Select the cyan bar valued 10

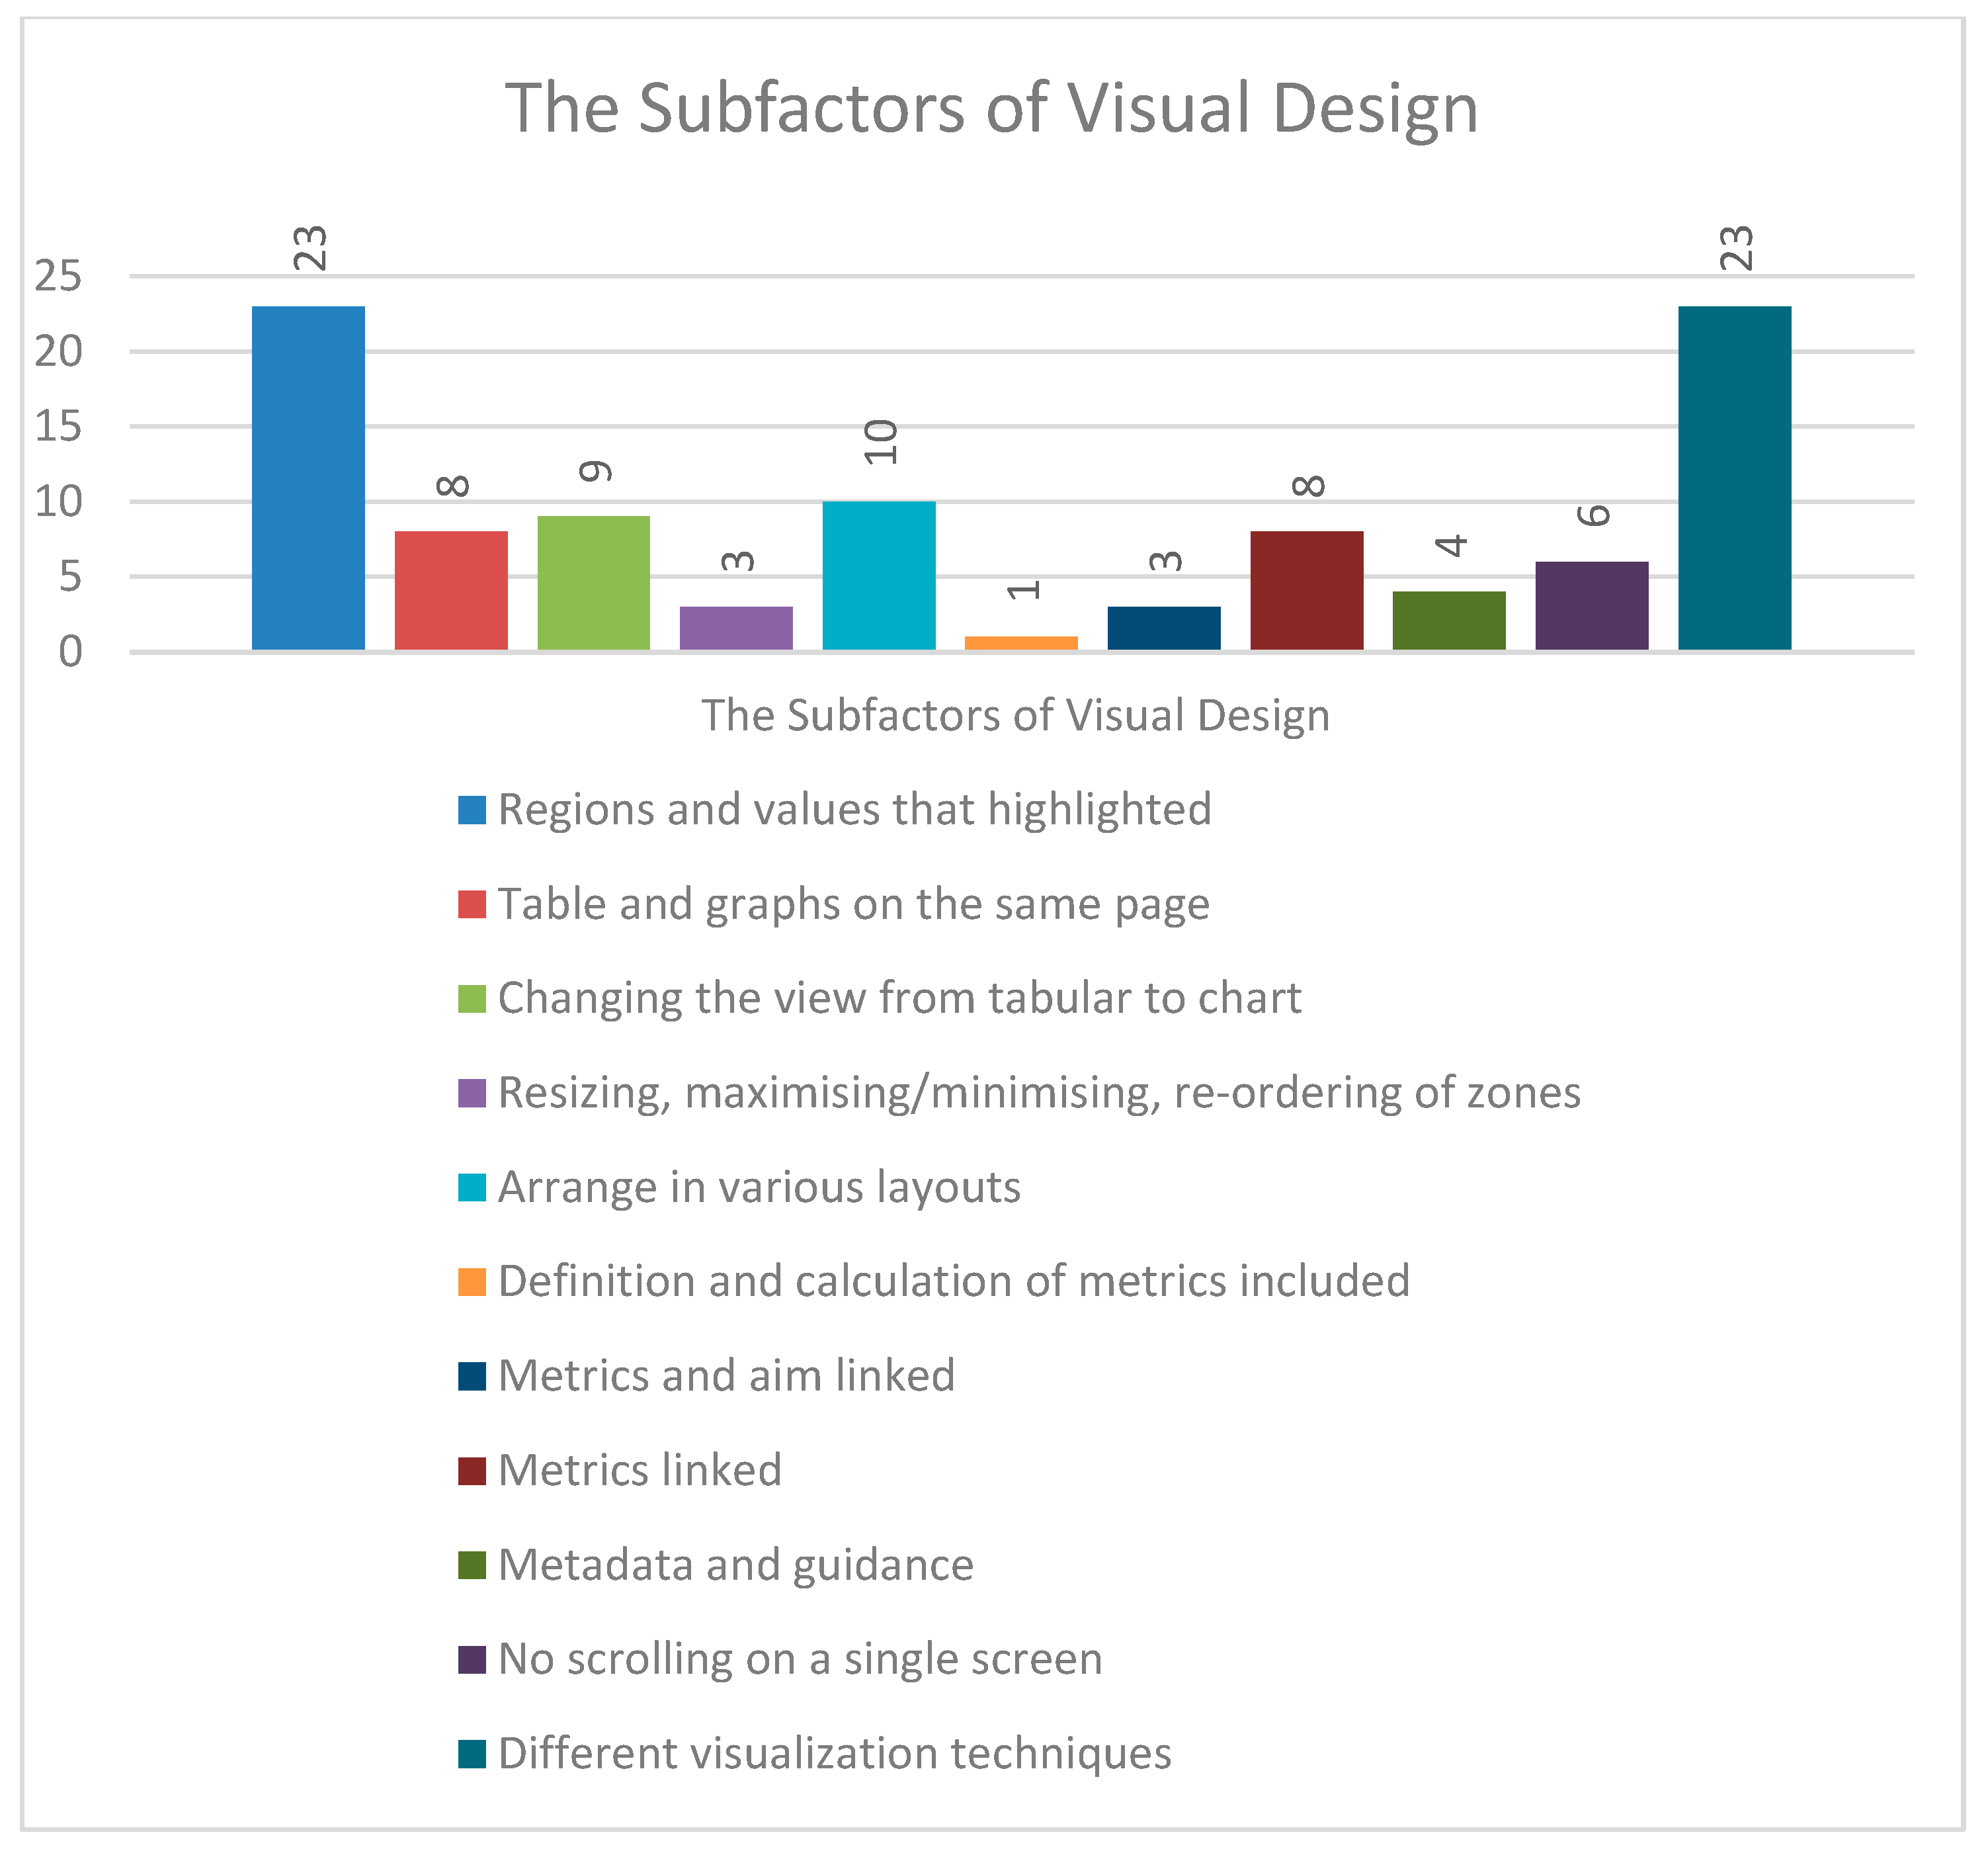[x=879, y=576]
